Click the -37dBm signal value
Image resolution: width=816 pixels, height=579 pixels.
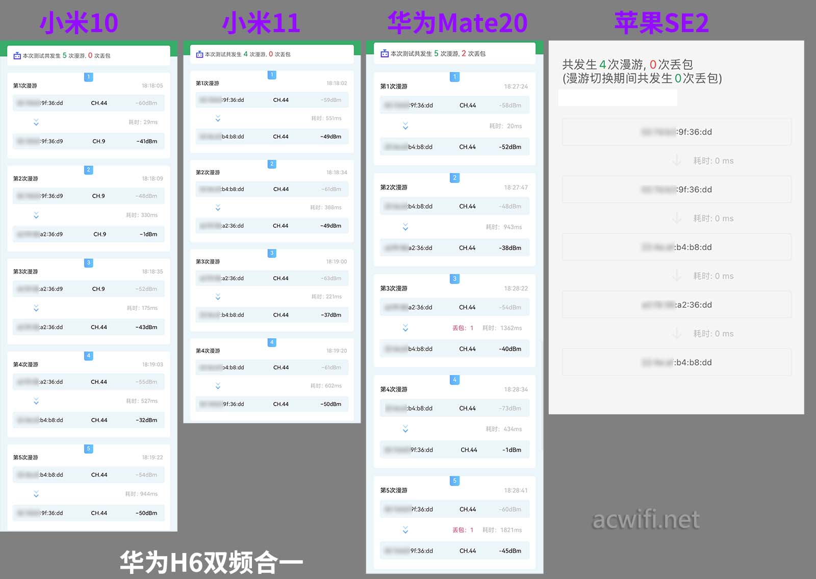click(331, 315)
